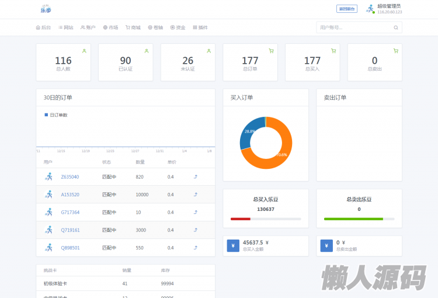Image resolution: width=438 pixels, height=298 pixels.
Task: Click the runner avatar beside A153520
Action: 48,195
